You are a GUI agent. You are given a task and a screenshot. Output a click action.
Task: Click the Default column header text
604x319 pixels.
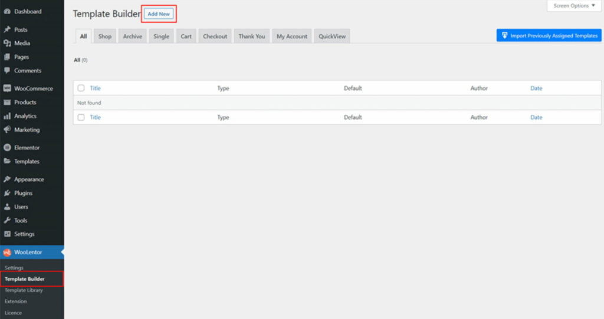pyautogui.click(x=353, y=88)
